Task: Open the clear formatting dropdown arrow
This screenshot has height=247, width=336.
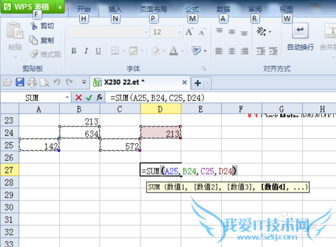Action: [205, 51]
